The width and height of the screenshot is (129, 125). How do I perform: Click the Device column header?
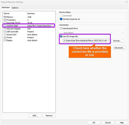coord(7,13)
